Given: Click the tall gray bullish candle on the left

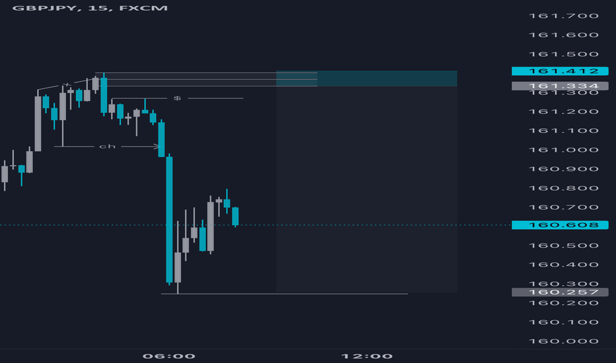Looking at the screenshot, I should [x=38, y=123].
